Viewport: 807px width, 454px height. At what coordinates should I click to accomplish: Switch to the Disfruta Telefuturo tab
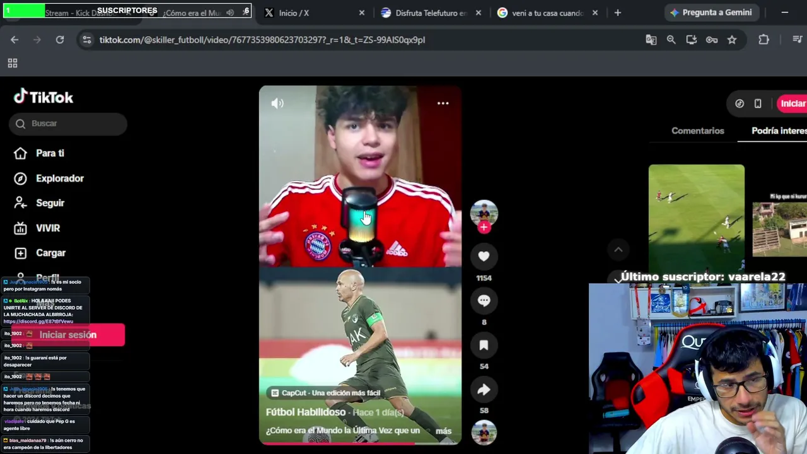click(430, 13)
